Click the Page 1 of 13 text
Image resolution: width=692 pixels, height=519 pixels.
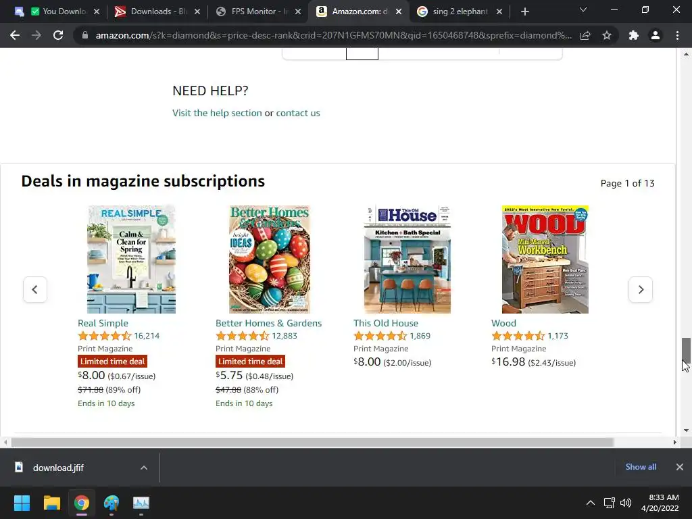point(627,183)
